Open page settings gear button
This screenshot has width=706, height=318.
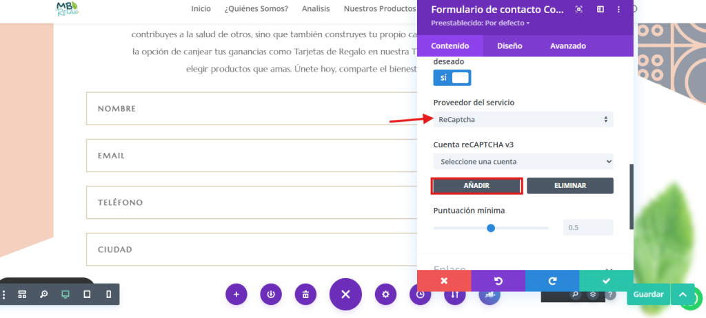[x=385, y=295]
